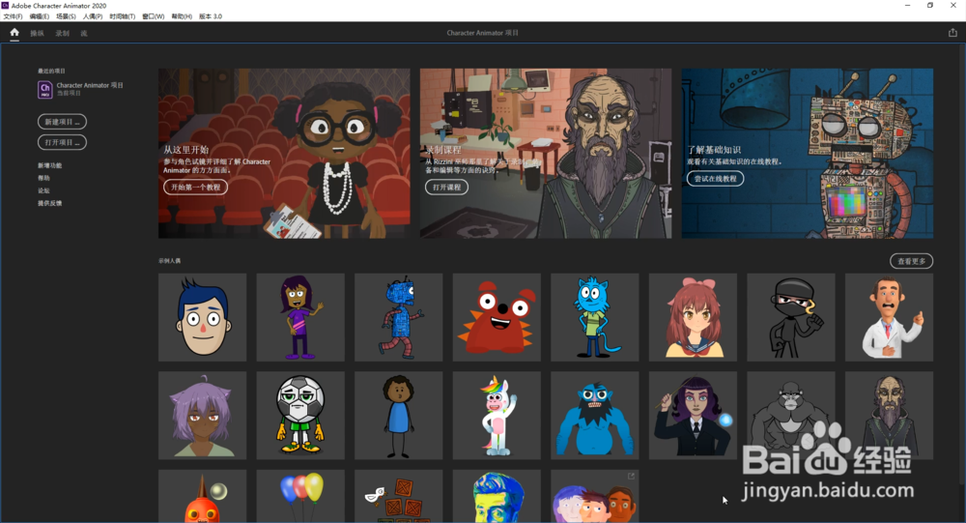This screenshot has height=523, width=966.
Task: Click the 当前项目 label under the recent project
Action: click(69, 94)
